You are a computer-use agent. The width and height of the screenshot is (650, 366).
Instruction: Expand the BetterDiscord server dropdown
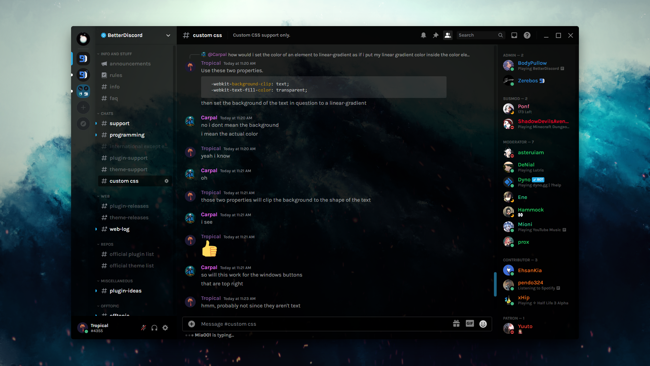(168, 35)
